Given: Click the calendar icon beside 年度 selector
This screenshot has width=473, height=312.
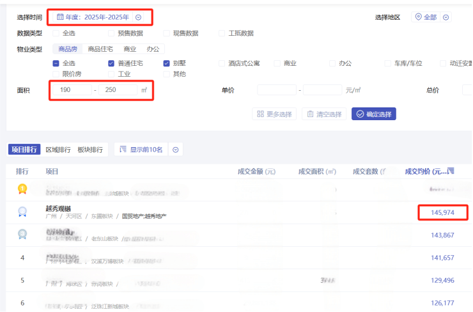Looking at the screenshot, I should (x=61, y=17).
